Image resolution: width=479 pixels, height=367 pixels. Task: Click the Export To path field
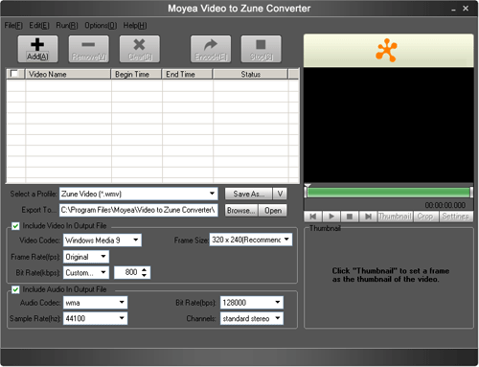pos(138,210)
